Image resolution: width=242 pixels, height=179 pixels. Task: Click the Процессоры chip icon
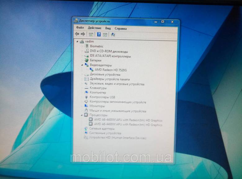pyautogui.click(x=86, y=115)
